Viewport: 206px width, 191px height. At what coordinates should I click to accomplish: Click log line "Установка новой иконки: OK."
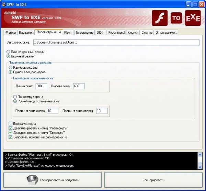tap(27, 158)
